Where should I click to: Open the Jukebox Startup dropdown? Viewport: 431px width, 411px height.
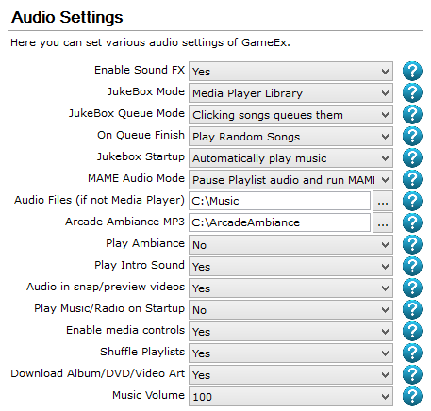290,158
